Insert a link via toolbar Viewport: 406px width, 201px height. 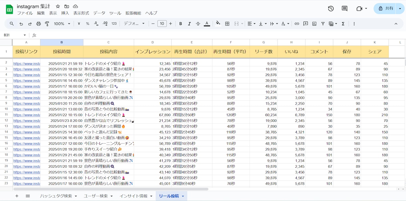point(297,24)
